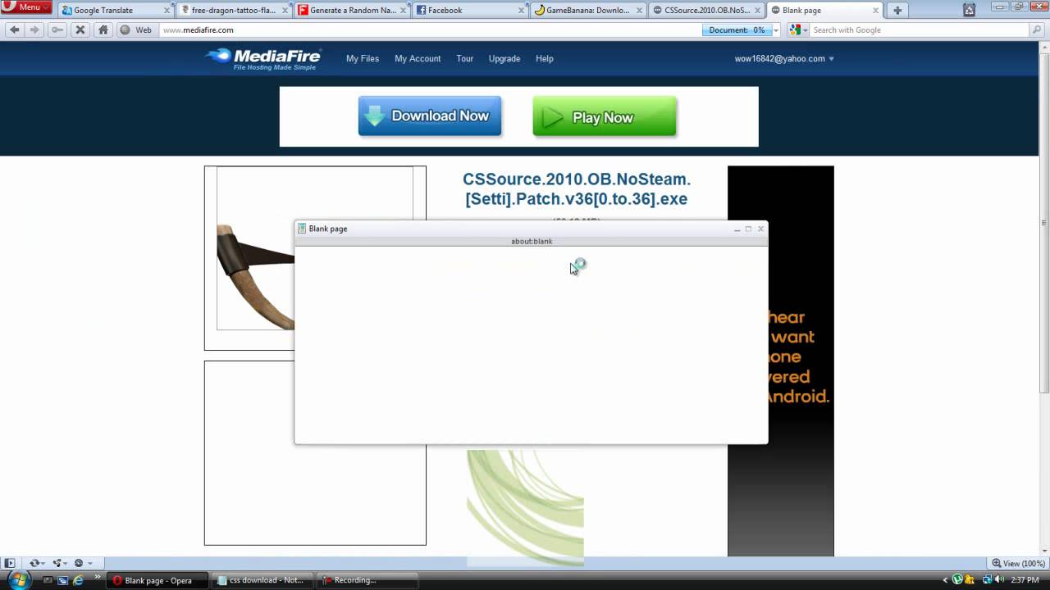Open the Opera Unite status icon
This screenshot has width=1050, height=590.
[58, 563]
